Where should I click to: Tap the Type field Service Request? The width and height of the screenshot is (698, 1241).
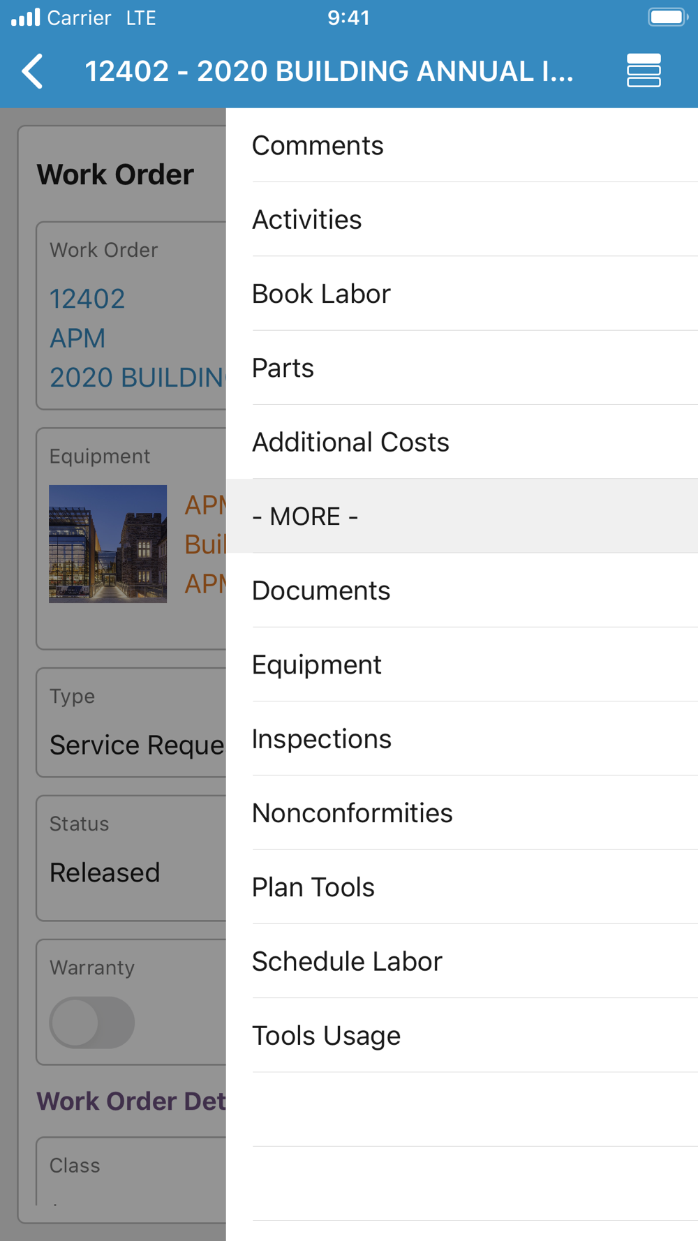pyautogui.click(x=131, y=722)
